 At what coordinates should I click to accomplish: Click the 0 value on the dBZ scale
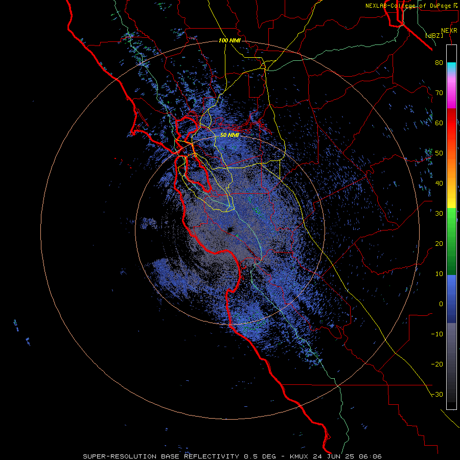(x=441, y=304)
